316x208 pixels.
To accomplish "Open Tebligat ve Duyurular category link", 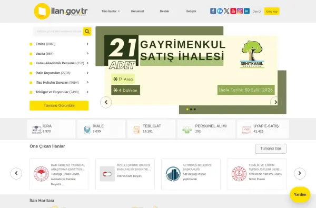I will (x=57, y=92).
